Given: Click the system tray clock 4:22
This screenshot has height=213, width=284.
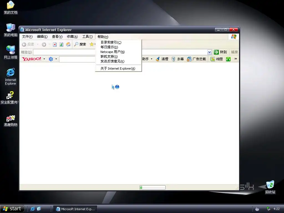Looking at the screenshot, I should (x=277, y=209).
